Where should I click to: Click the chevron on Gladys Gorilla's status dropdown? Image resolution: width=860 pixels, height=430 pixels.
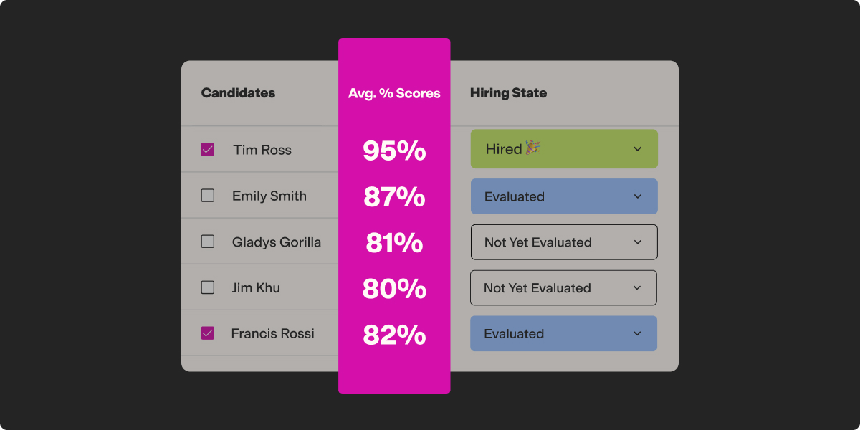637,242
